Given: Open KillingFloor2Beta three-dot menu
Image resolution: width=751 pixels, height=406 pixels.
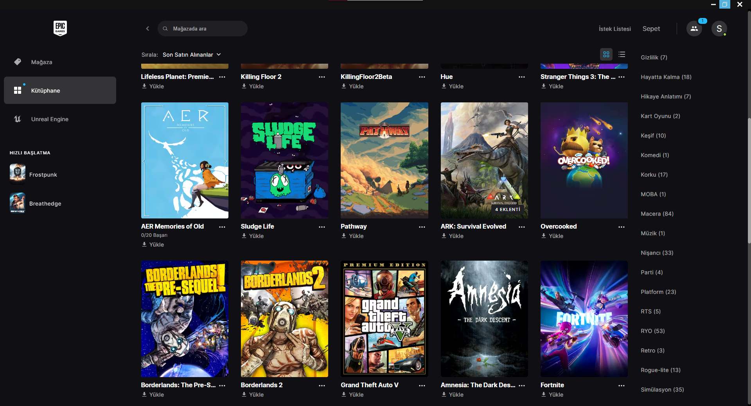Looking at the screenshot, I should click(x=422, y=77).
